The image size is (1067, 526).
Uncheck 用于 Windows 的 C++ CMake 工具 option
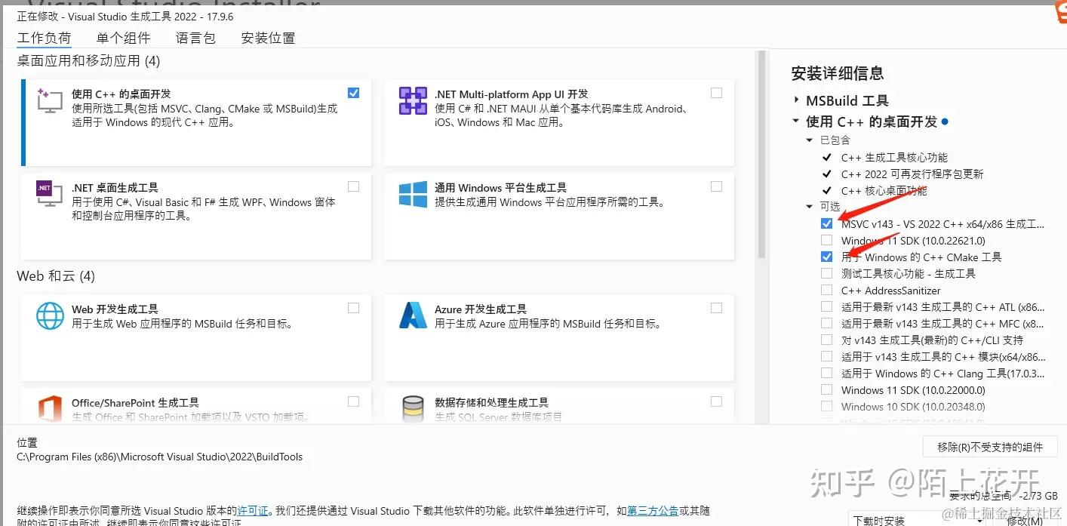click(827, 257)
